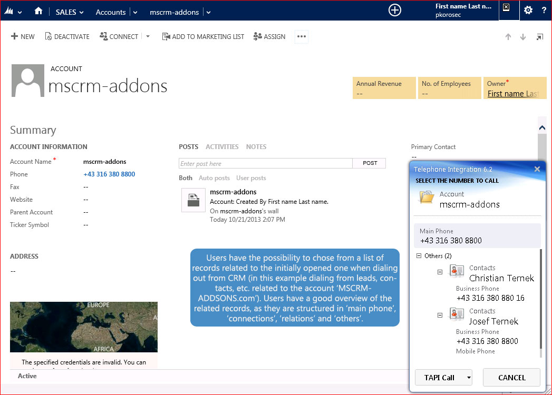Click the Account folder icon in popup

[427, 197]
